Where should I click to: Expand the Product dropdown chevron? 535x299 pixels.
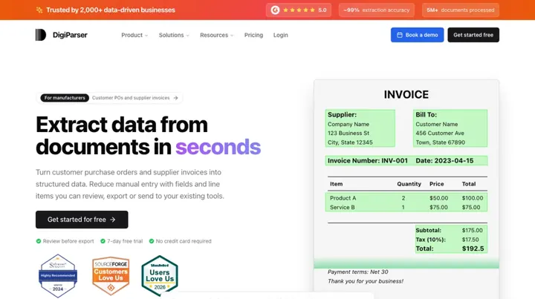146,36
